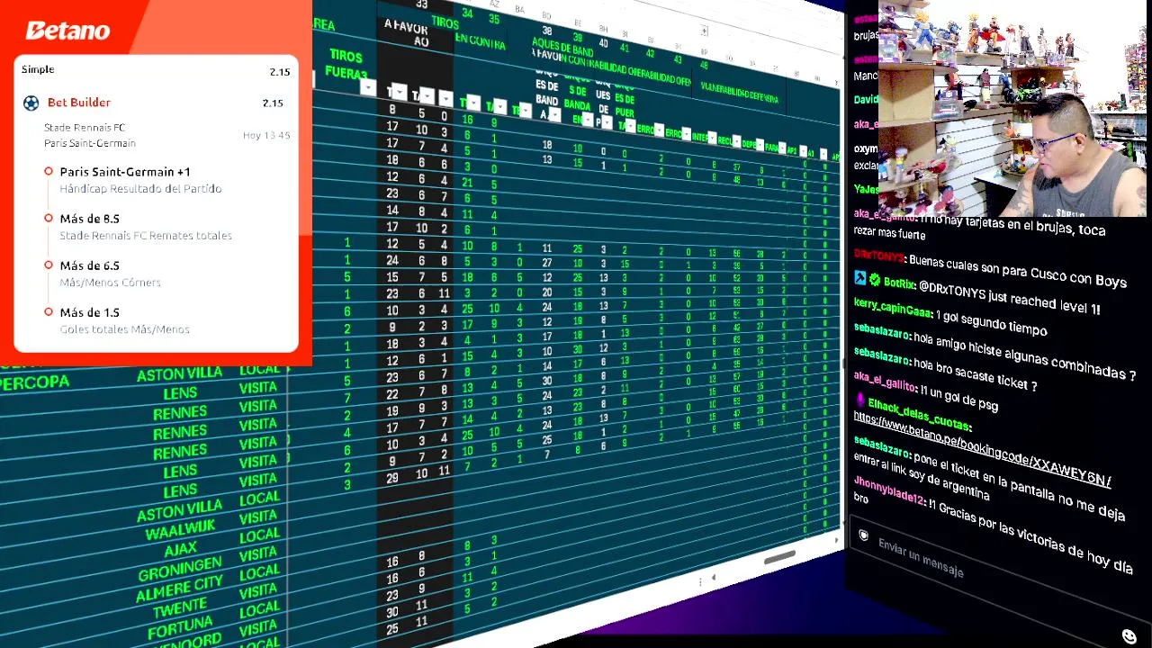Click the FORTUNA team cell
This screenshot has height=648, width=1152.
181,628
